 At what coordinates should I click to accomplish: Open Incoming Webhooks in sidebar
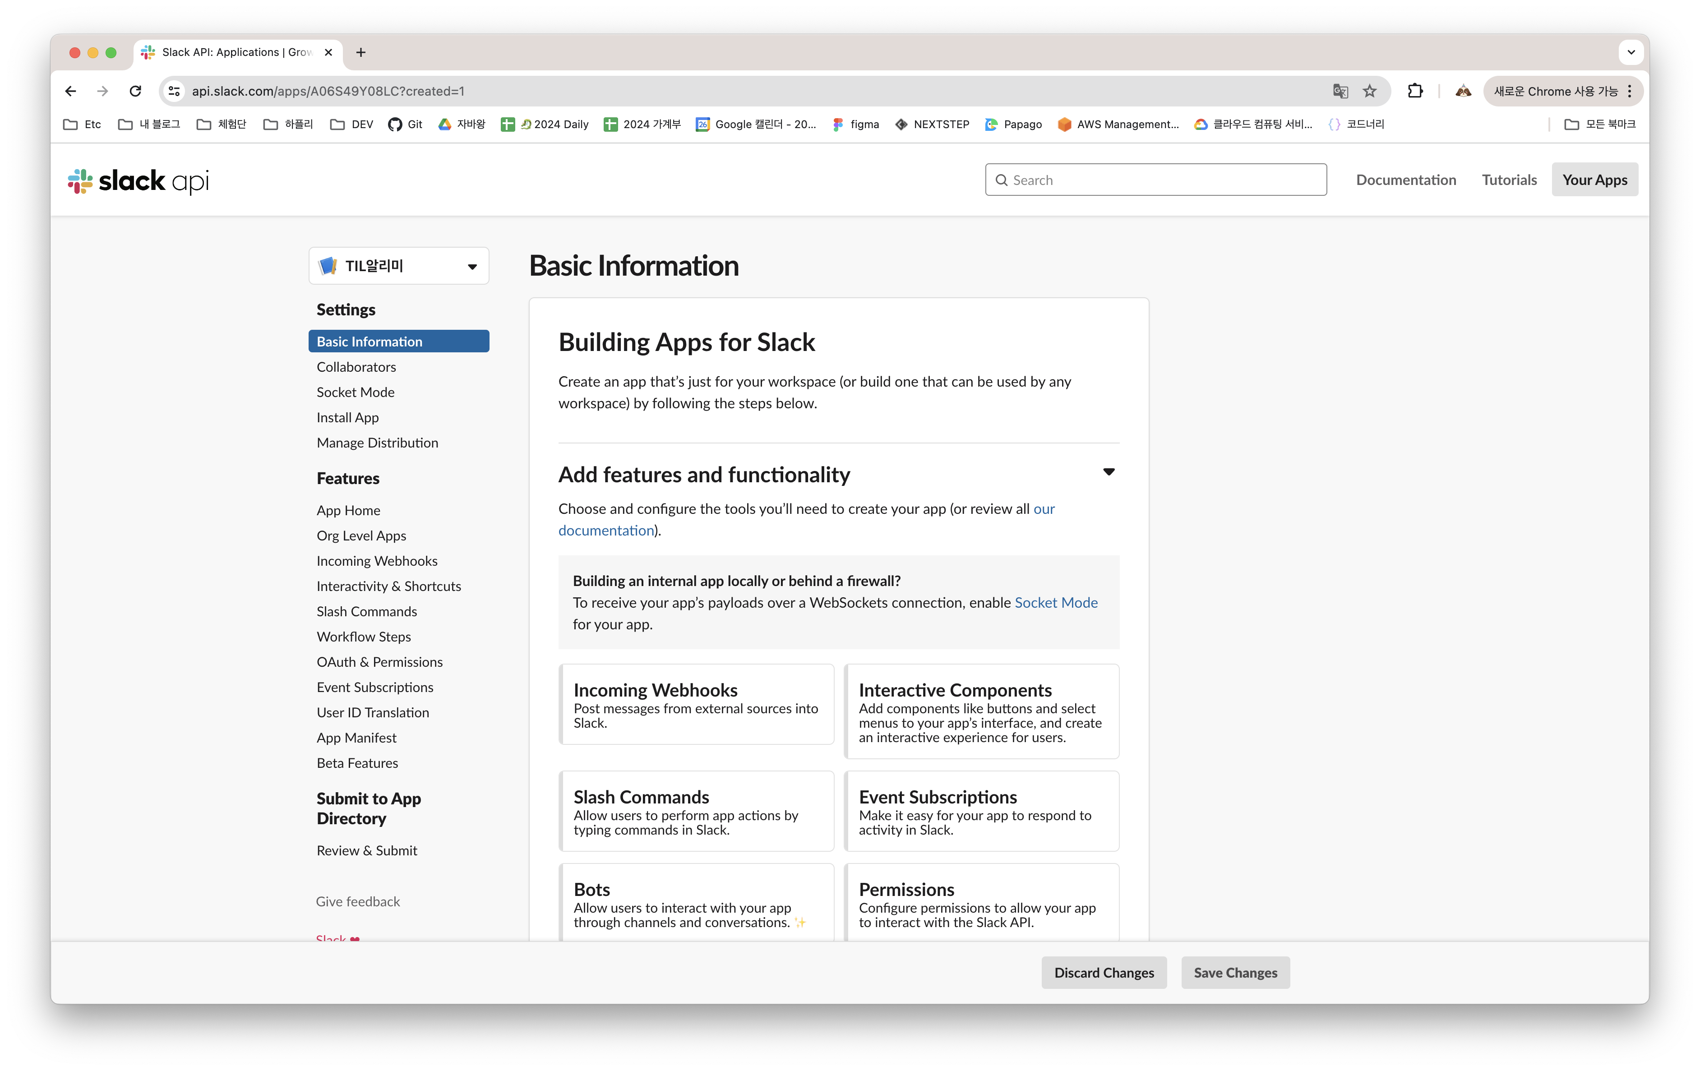coord(376,561)
